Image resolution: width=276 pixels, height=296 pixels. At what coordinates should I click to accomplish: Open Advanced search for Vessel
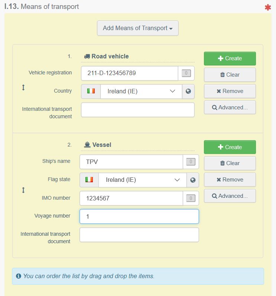[x=230, y=196]
